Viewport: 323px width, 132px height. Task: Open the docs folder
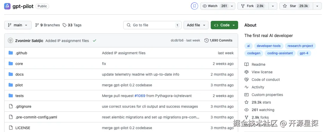coord(19,74)
